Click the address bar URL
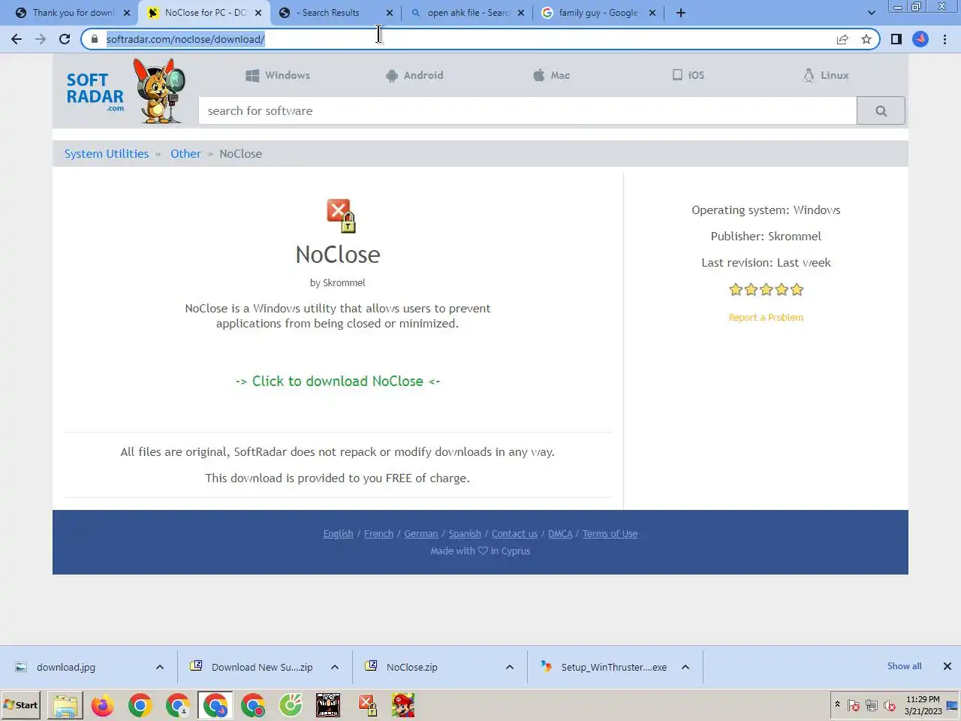Image resolution: width=961 pixels, height=721 pixels. (x=185, y=39)
